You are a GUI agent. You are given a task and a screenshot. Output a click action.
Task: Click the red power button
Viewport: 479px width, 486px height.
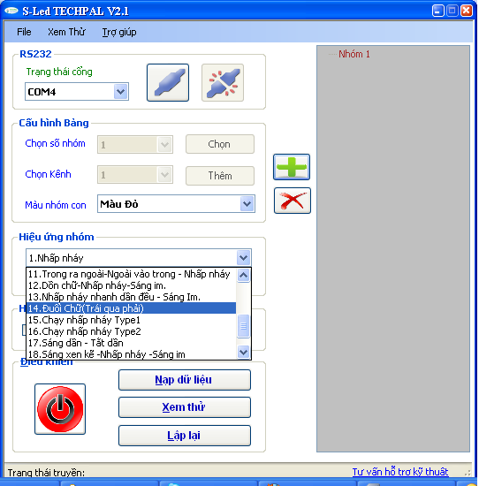pos(60,409)
